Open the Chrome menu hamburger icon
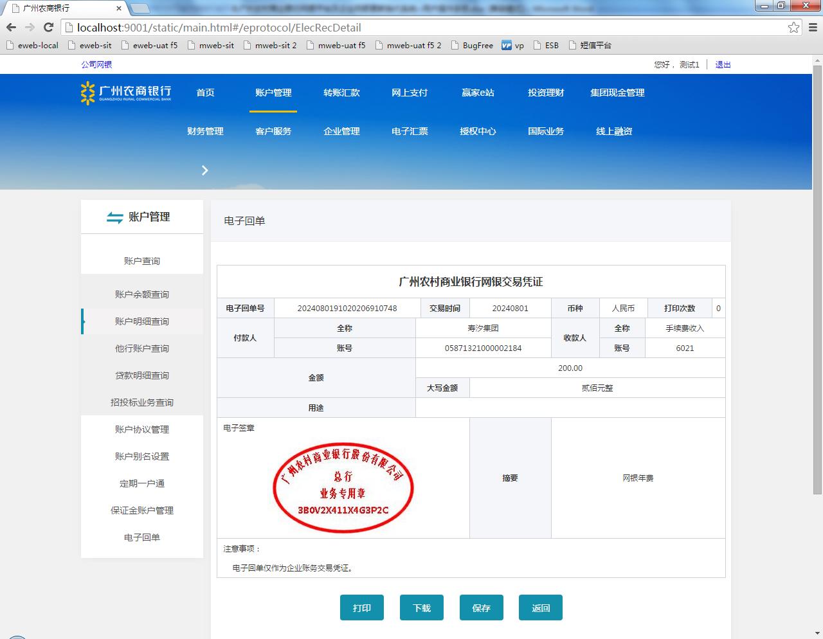Image resolution: width=823 pixels, height=639 pixels. 813,27
